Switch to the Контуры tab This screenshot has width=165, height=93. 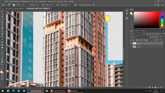143,30
